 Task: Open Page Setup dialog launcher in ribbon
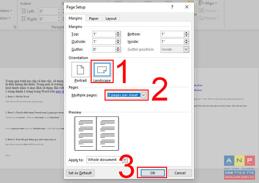pyautogui.click(x=15, y=27)
